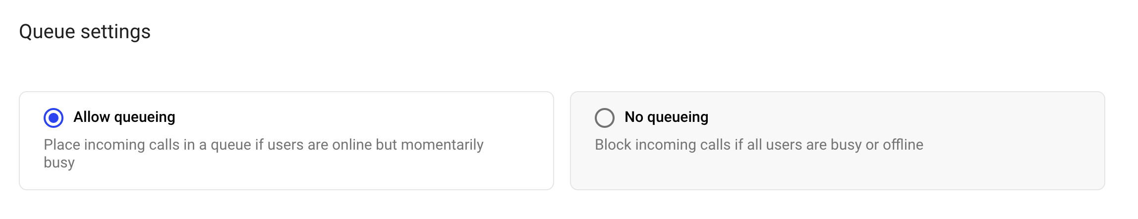
Task: Click the word "Queue" in the heading
Action: point(47,32)
